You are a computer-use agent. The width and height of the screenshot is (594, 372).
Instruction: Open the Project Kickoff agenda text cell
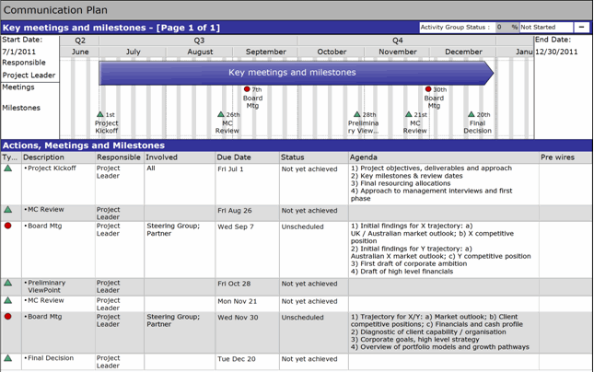(x=444, y=184)
